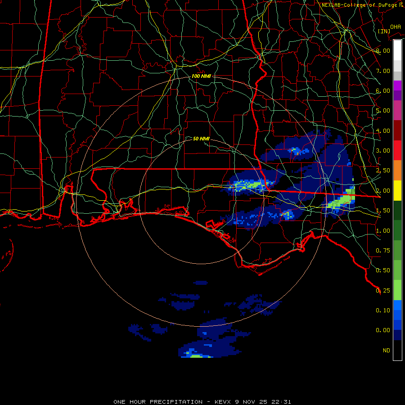Click the '2.50' legend value
The image size is (405, 405).
coord(383,171)
